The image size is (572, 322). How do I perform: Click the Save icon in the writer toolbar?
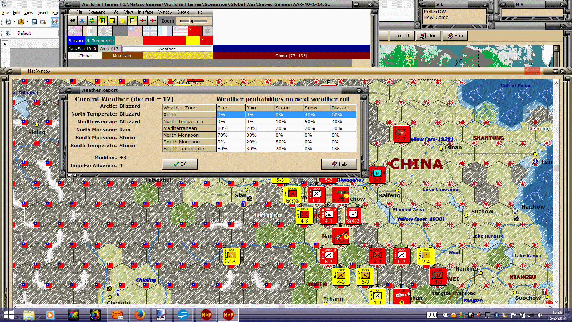(x=34, y=22)
